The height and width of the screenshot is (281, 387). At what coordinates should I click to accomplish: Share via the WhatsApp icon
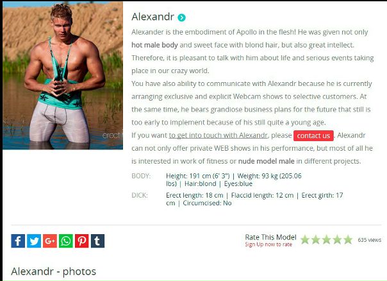tap(66, 241)
